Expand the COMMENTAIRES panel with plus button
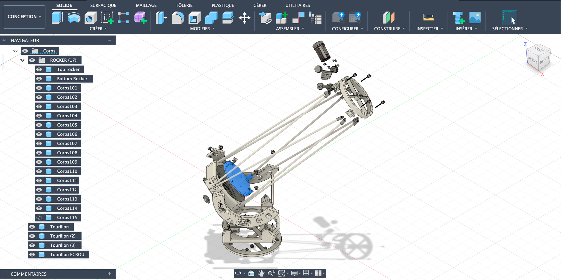561x280 pixels. [x=109, y=274]
